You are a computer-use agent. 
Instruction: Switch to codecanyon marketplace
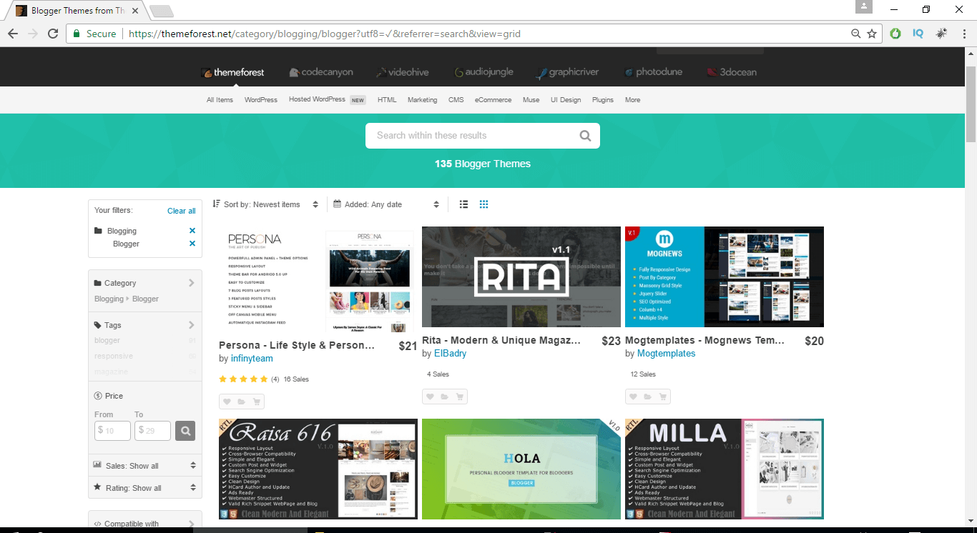(321, 72)
